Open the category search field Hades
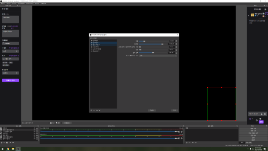Image resolution: width=268 pixels, height=151 pixels. (10, 44)
